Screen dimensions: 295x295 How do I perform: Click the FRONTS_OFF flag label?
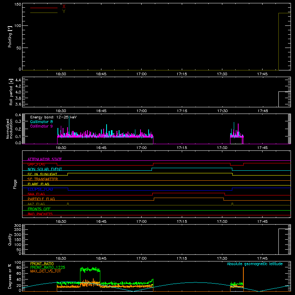click(39, 209)
